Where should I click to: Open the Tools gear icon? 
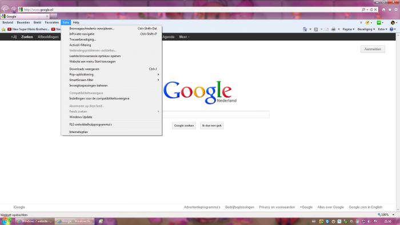(396, 10)
